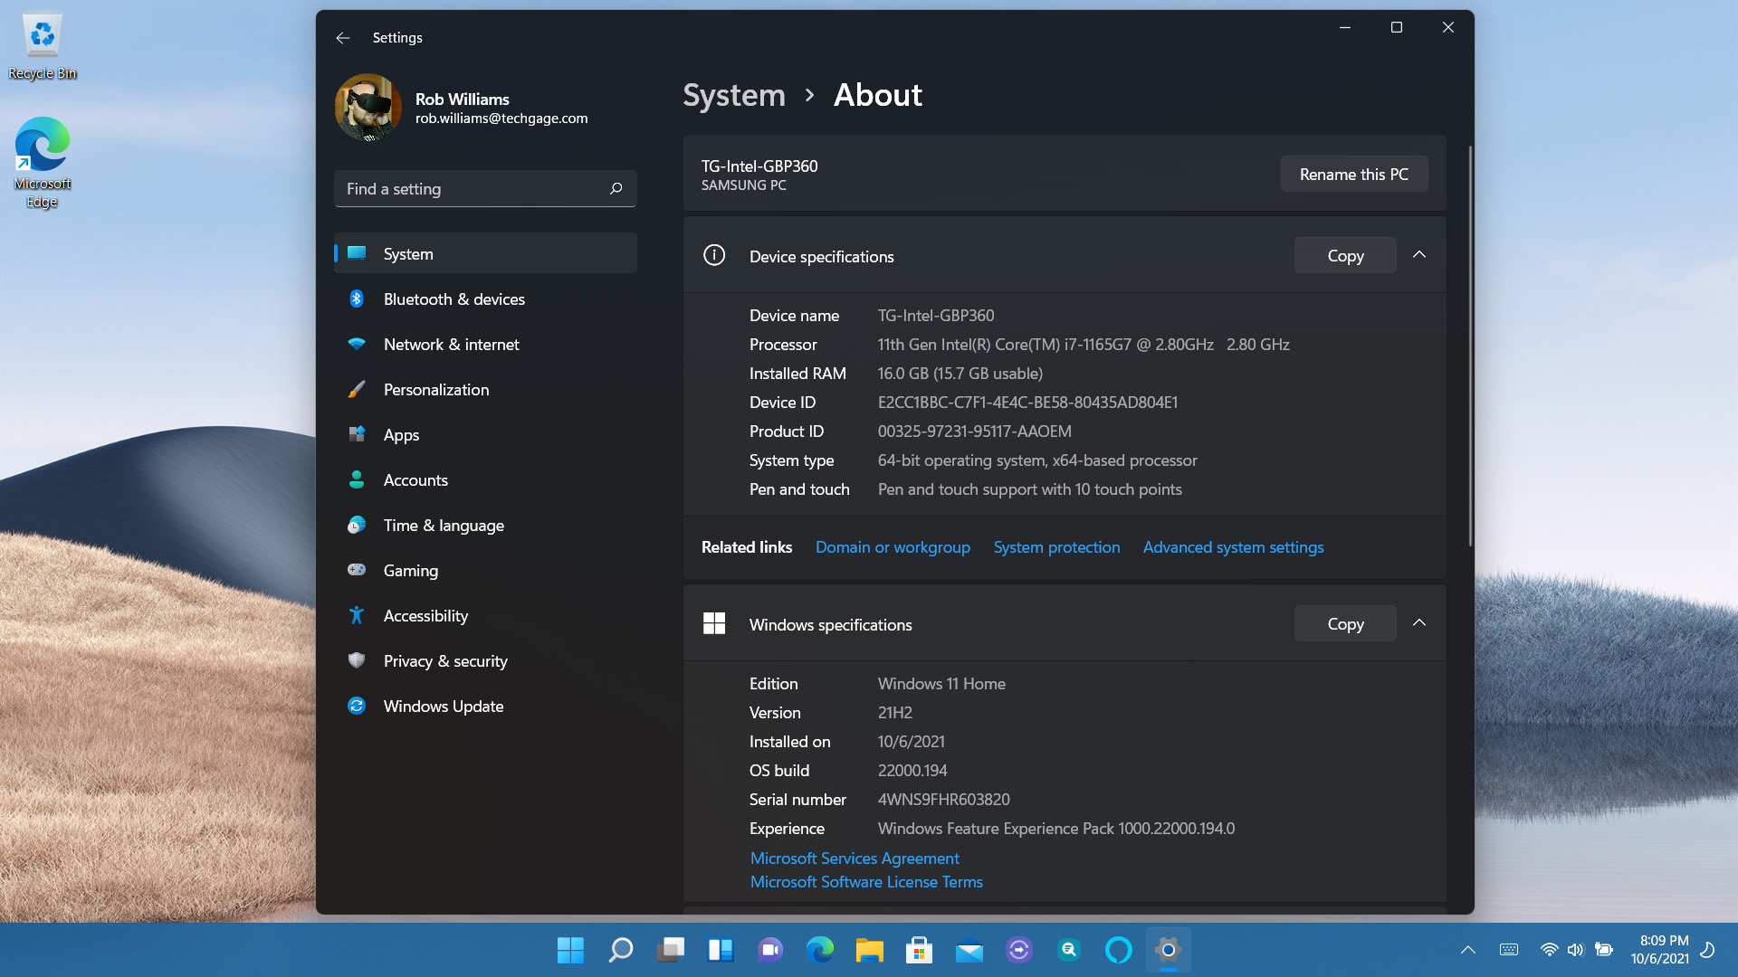The width and height of the screenshot is (1738, 977).
Task: Open Bluetooth & devices settings
Action: tap(454, 299)
